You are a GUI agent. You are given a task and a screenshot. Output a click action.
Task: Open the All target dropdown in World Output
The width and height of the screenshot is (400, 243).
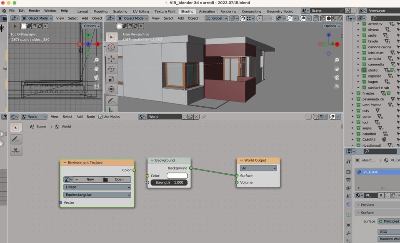coord(258,168)
